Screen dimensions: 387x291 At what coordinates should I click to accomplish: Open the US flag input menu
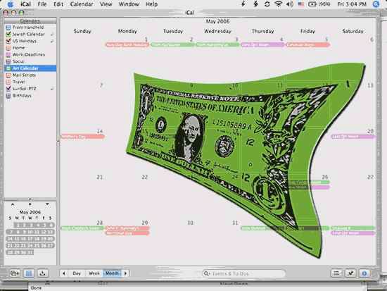click(301, 4)
